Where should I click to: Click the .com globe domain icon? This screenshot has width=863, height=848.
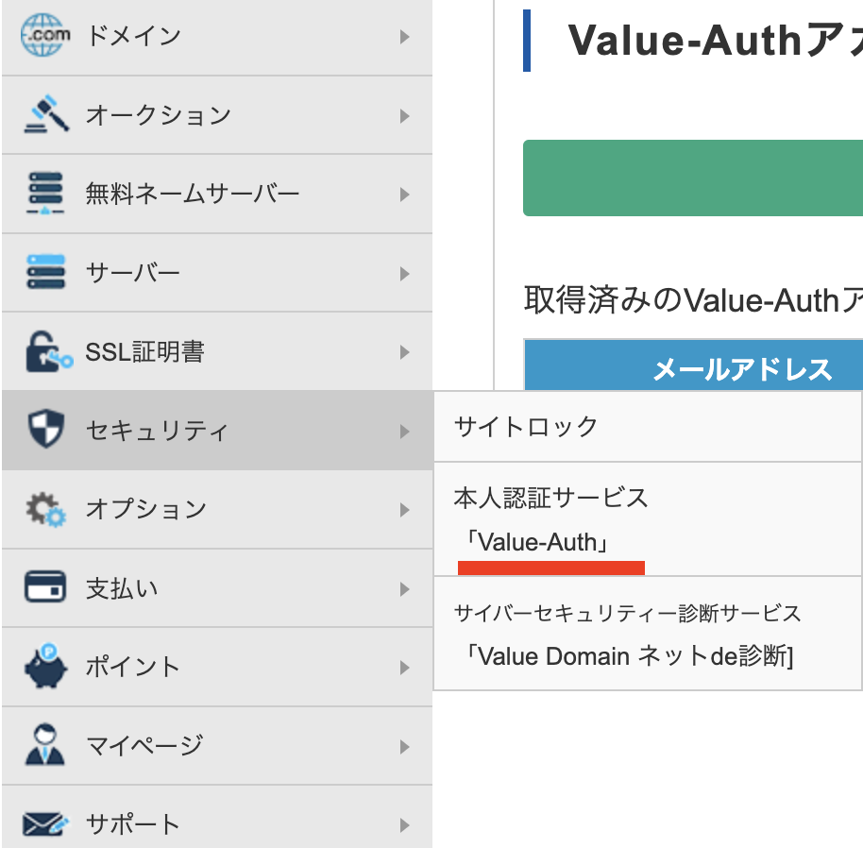point(45,36)
